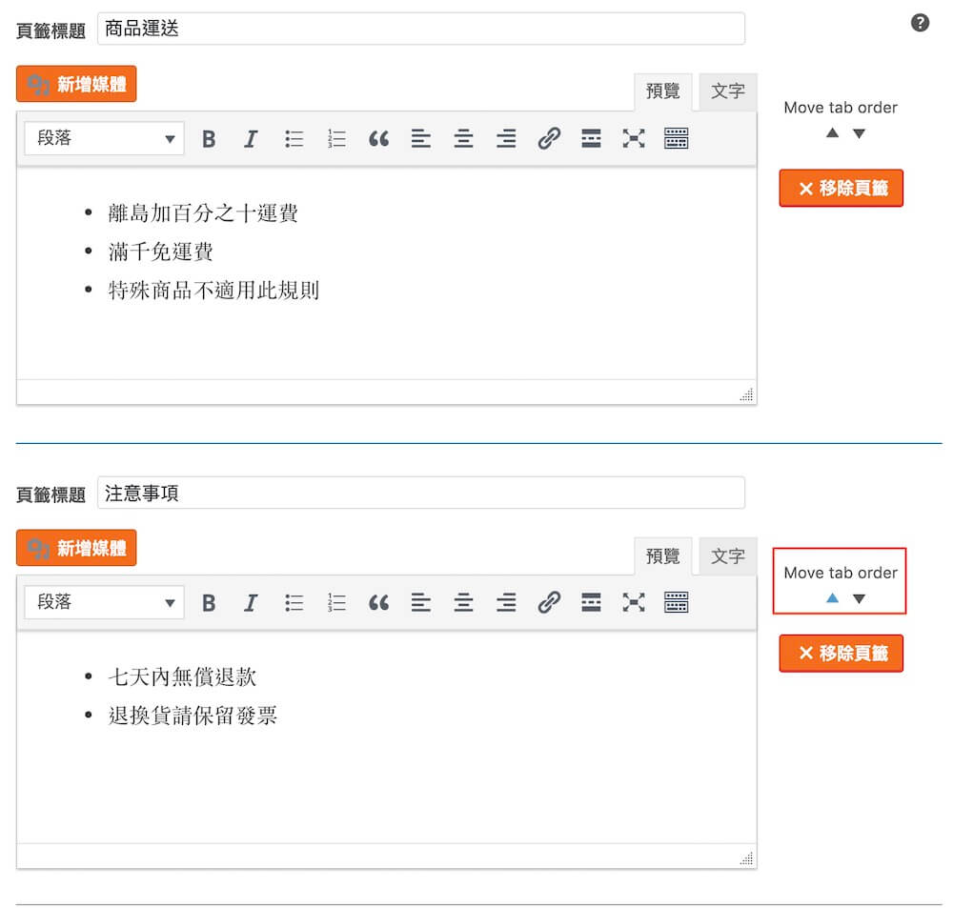Toggle Italic in the 商品運送 editor toolbar
953x908 pixels.
251,139
